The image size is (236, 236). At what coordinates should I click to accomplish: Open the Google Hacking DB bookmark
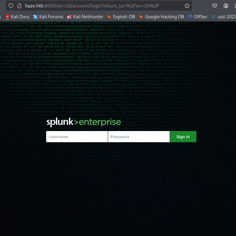(x=161, y=17)
